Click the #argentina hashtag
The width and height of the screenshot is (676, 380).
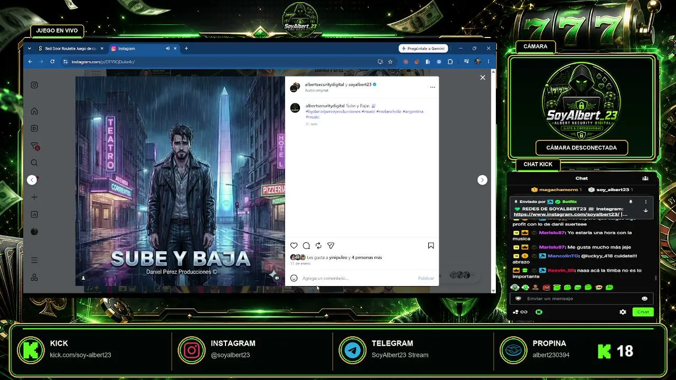pyautogui.click(x=413, y=111)
